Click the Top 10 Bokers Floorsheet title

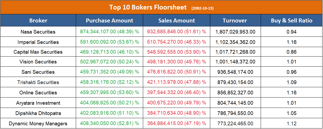point(148,7)
